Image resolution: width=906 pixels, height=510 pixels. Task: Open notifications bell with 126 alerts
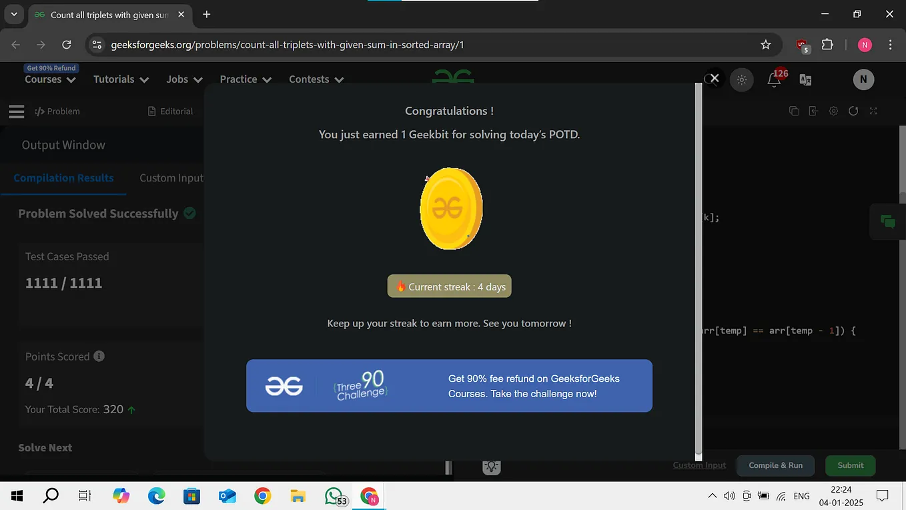[x=773, y=79]
